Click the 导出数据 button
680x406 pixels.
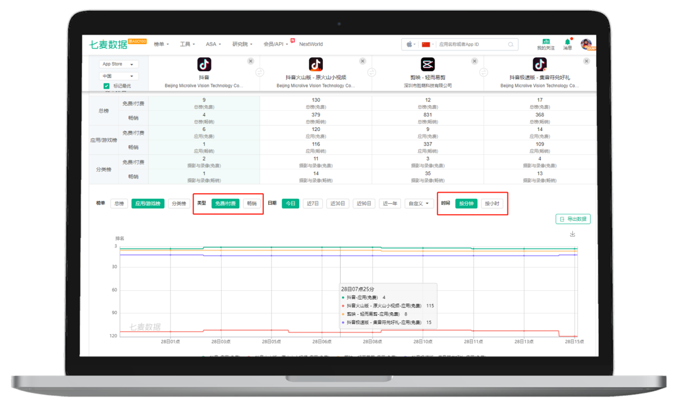coord(573,219)
